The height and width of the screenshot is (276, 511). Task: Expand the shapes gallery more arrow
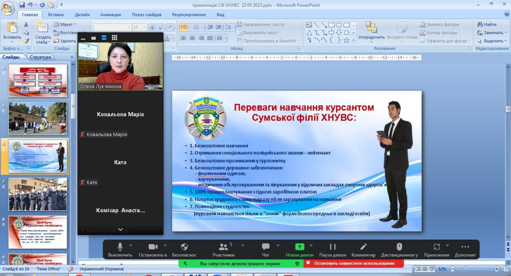coord(353,40)
